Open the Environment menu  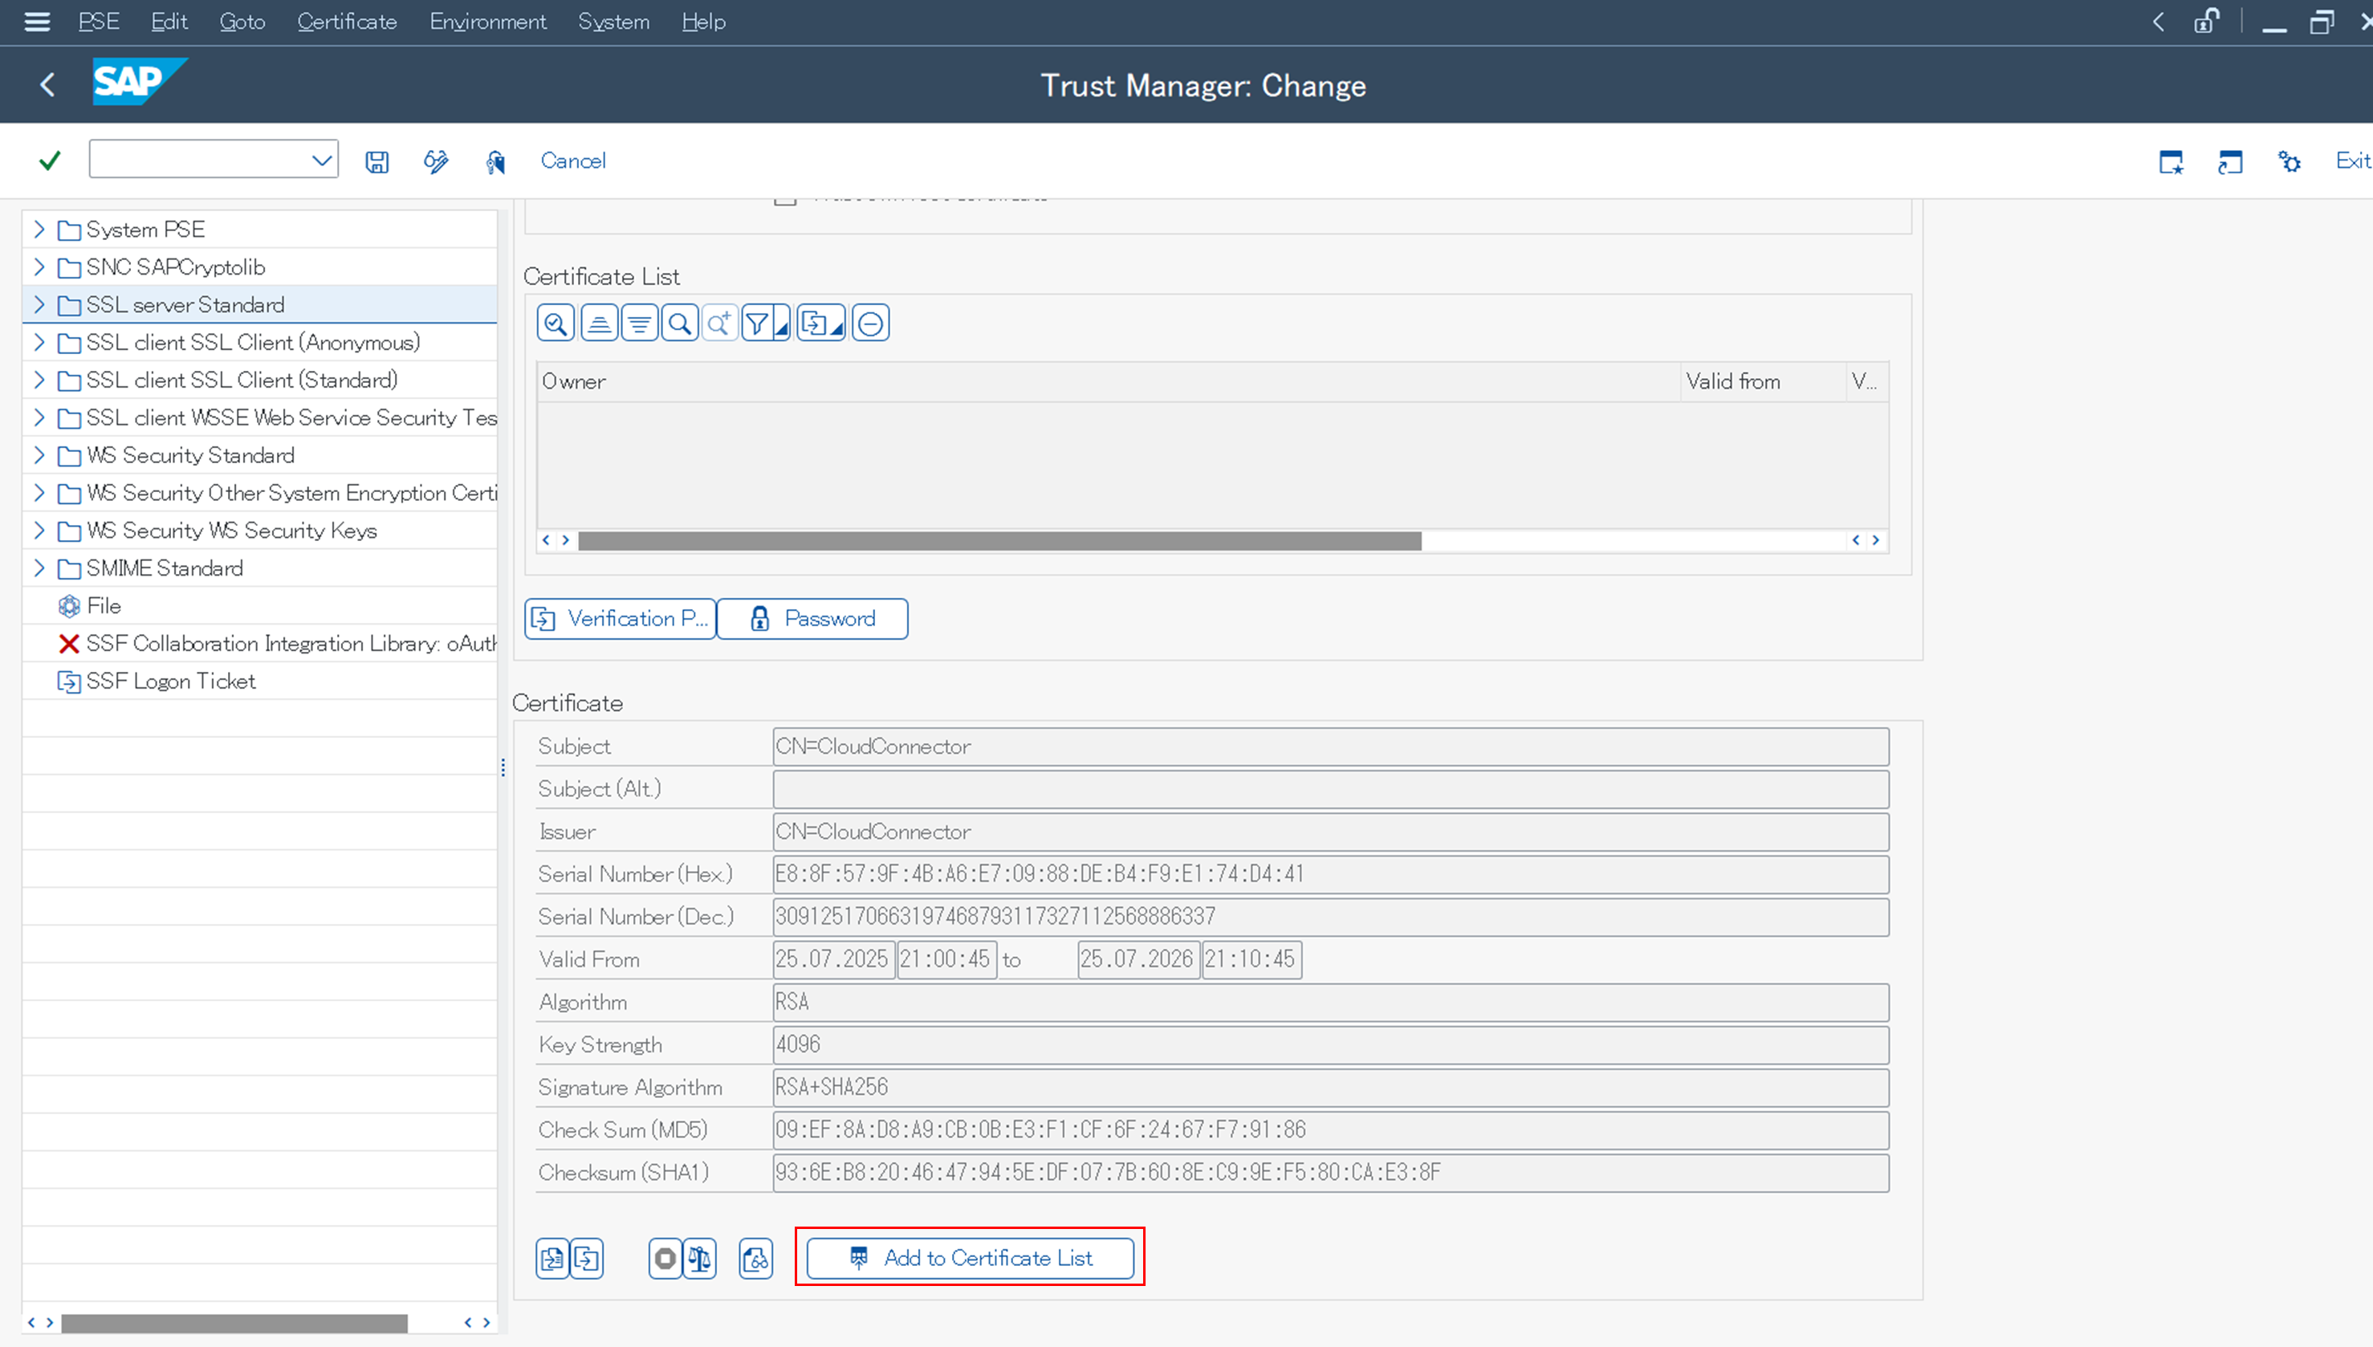487,22
